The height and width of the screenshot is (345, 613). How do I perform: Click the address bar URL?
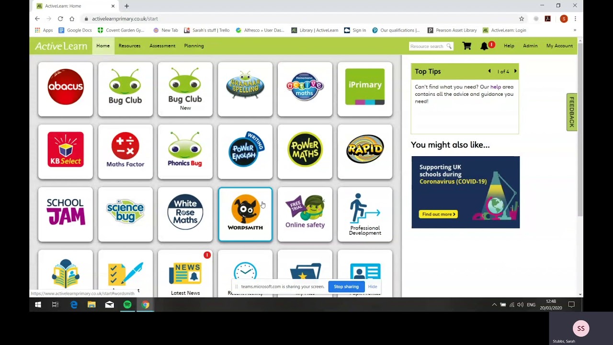click(125, 19)
